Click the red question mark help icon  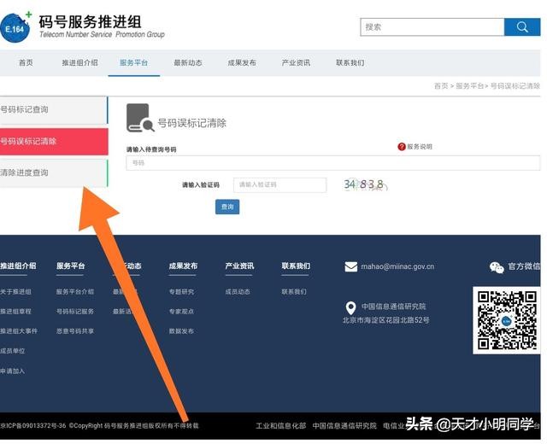click(x=401, y=147)
